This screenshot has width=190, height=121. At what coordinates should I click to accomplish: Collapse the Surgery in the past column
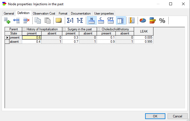[64, 29]
